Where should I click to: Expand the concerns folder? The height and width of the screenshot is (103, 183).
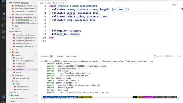pyautogui.click(x=11, y=58)
